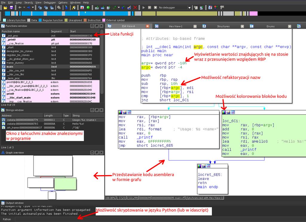Click the edit-name icon on the loc_6C1 block
Screen dimensions: 306x222
click(x=228, y=112)
